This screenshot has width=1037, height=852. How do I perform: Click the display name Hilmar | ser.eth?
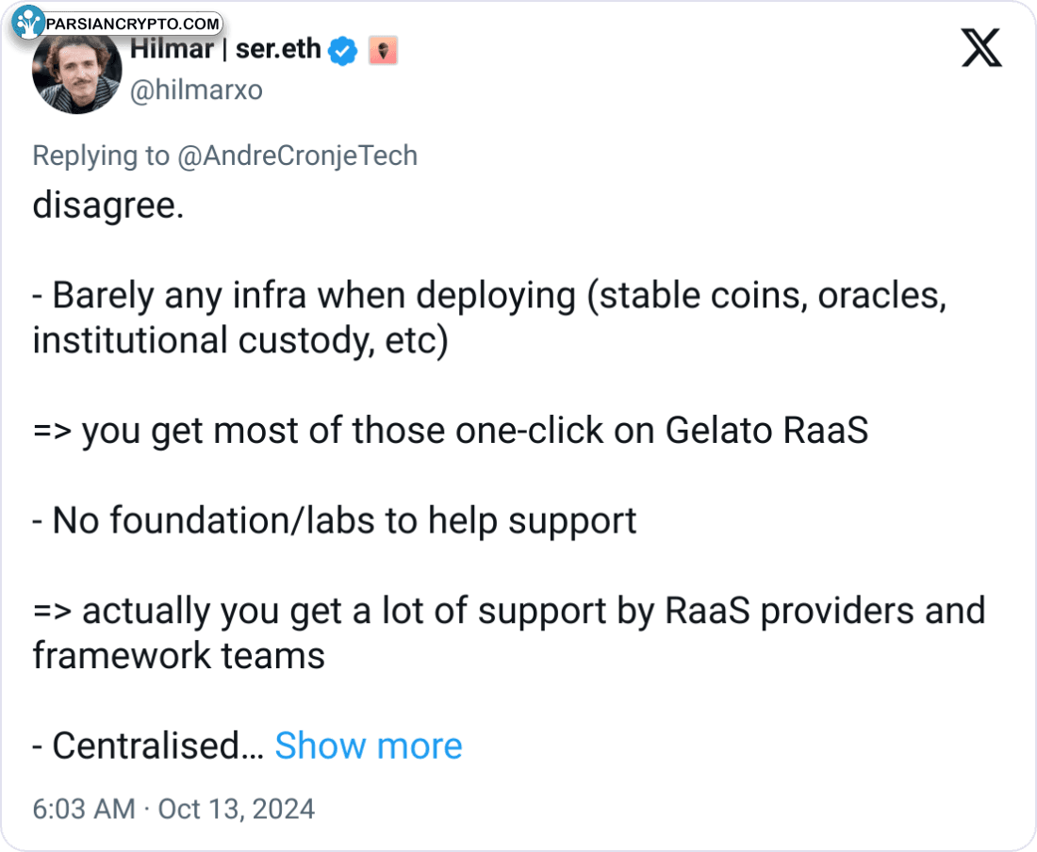coord(225,50)
